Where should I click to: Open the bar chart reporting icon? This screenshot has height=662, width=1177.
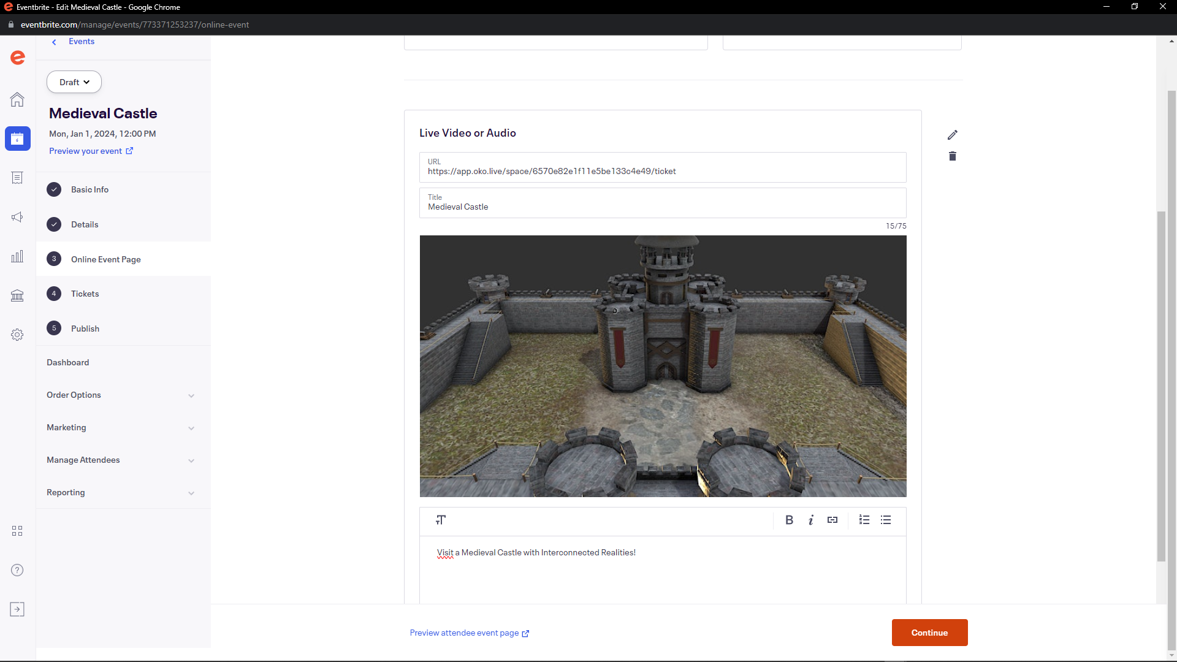tap(17, 256)
